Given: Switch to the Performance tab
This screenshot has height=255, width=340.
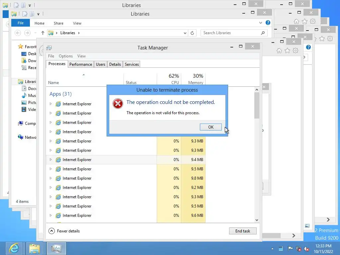Looking at the screenshot, I should pyautogui.click(x=81, y=64).
